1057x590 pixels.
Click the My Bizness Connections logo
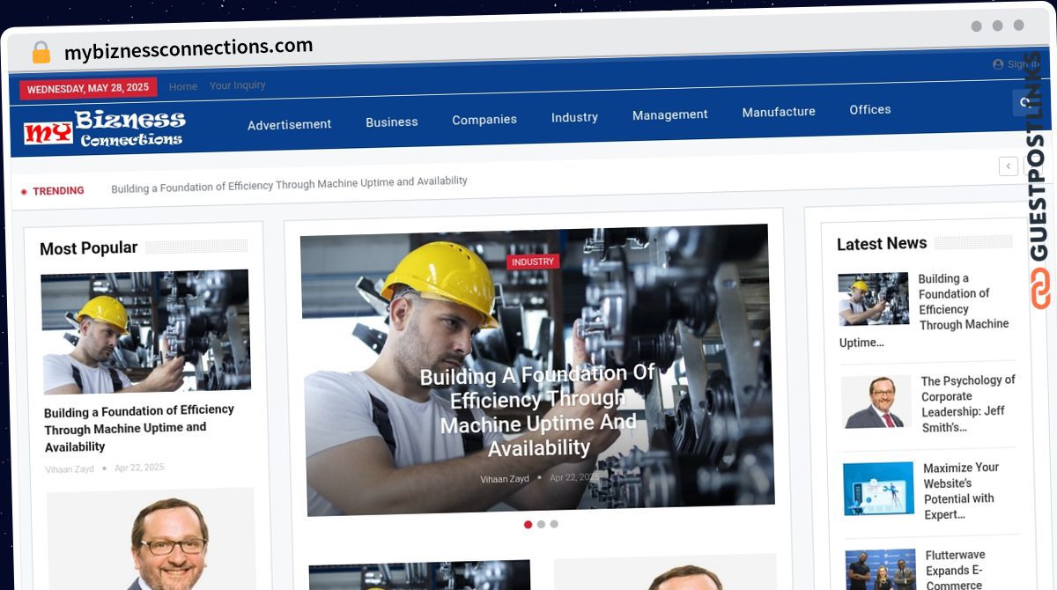tap(104, 129)
